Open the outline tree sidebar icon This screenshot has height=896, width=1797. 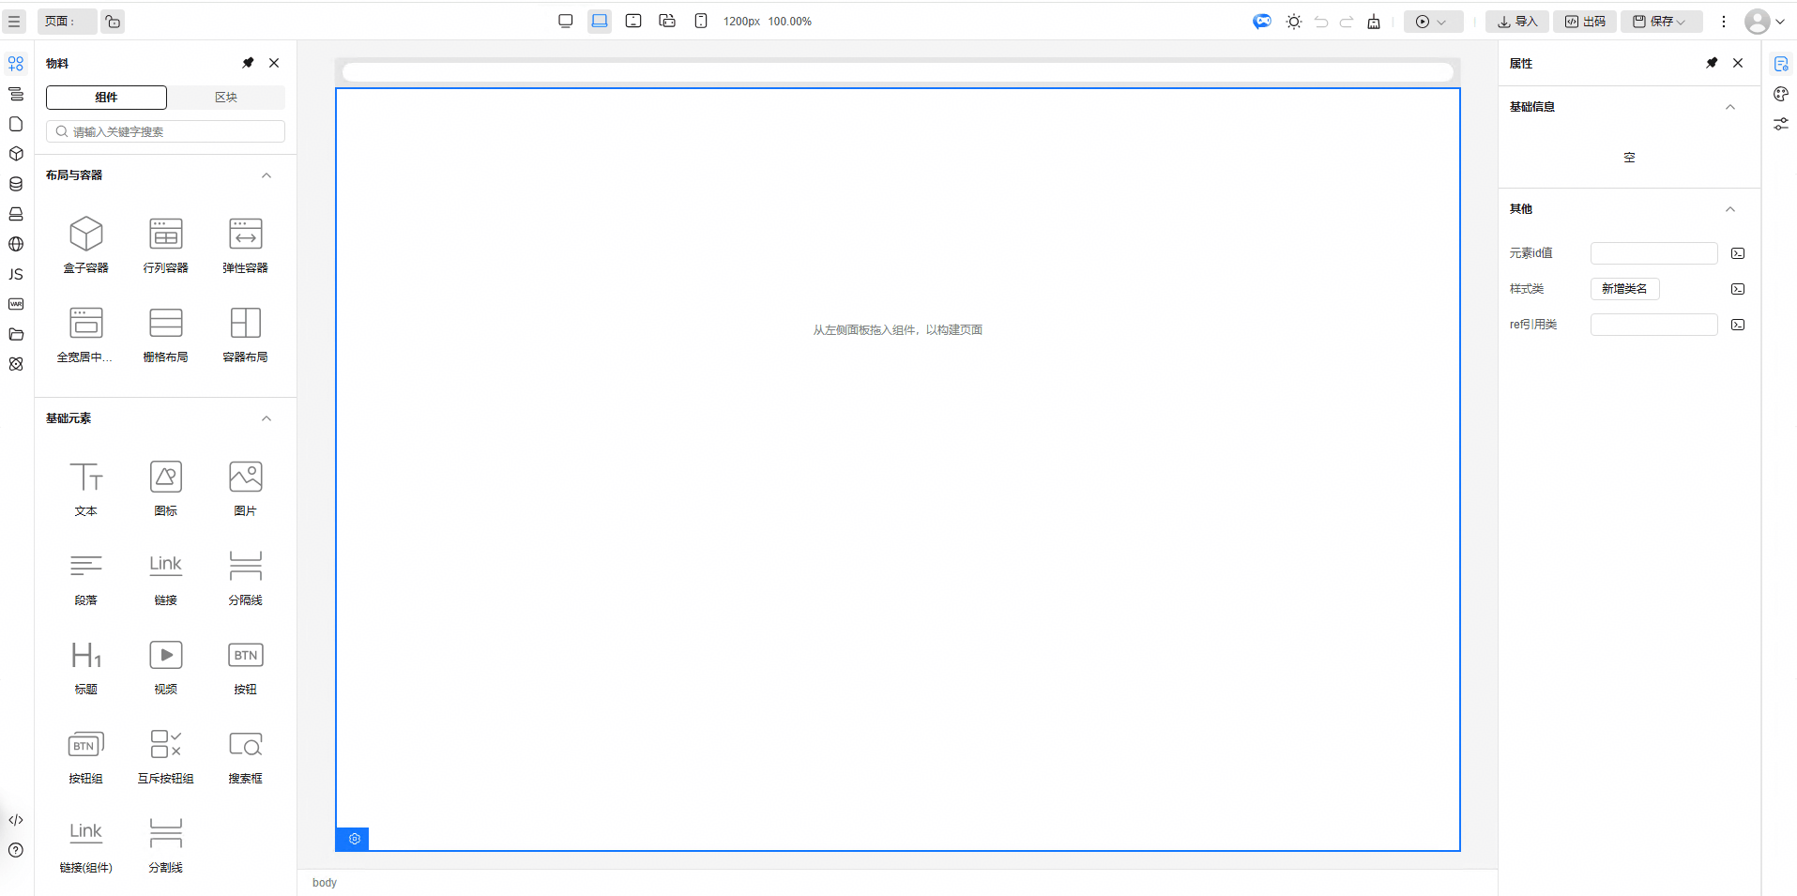click(16, 94)
